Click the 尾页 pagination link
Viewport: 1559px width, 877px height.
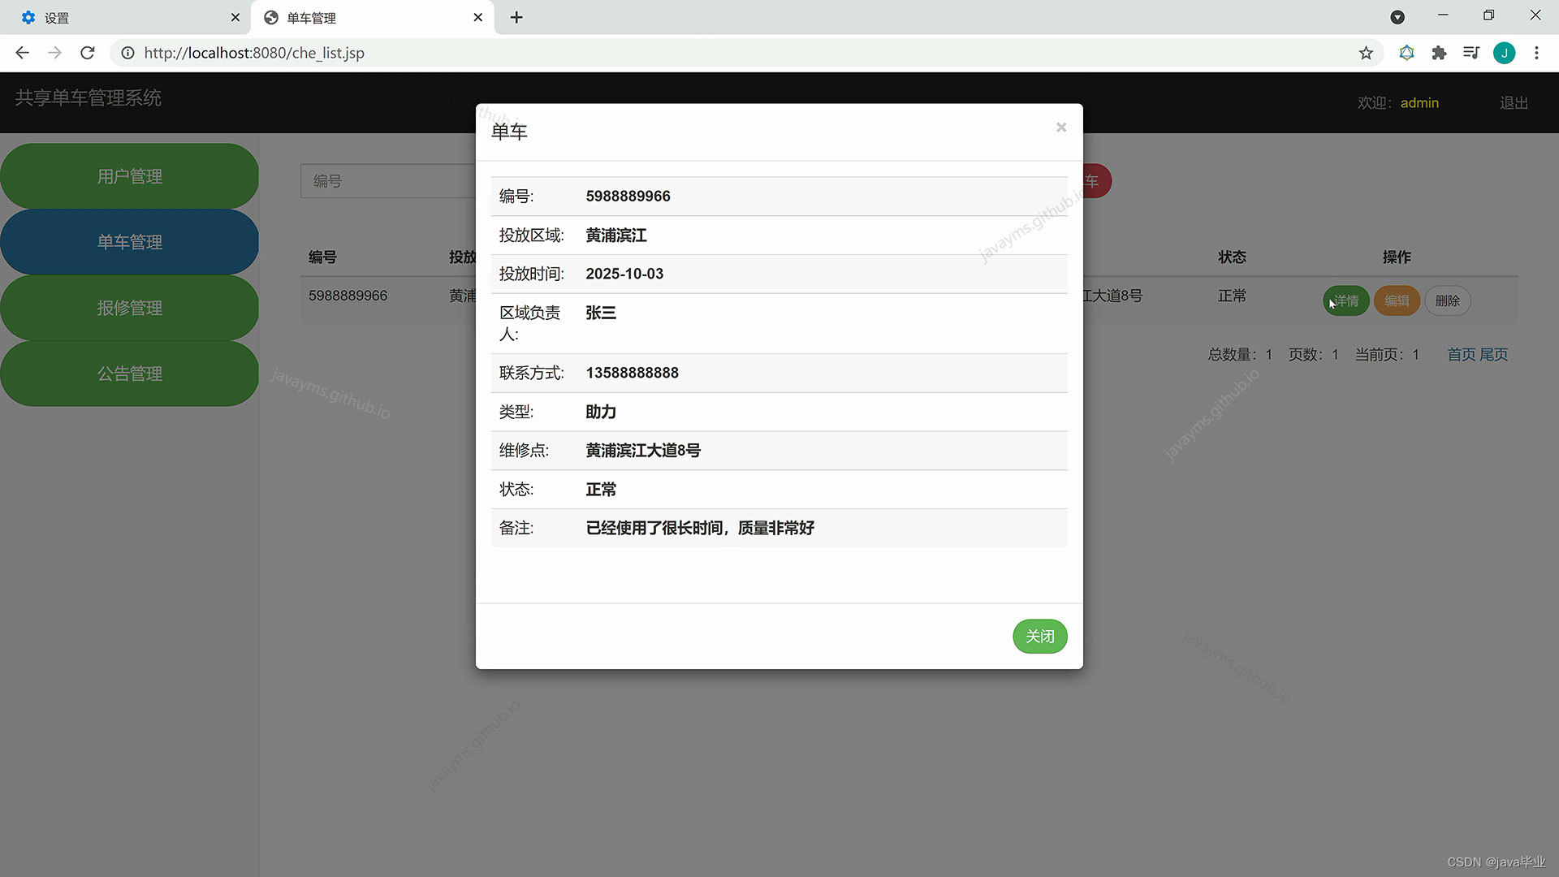1493,355
